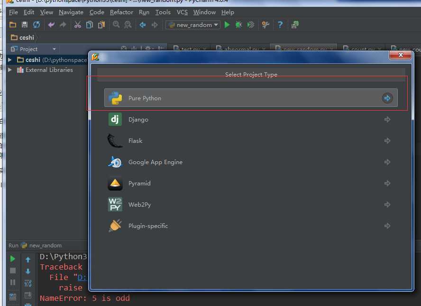421x306 pixels.
Task: Select Flask project type
Action: click(251, 140)
